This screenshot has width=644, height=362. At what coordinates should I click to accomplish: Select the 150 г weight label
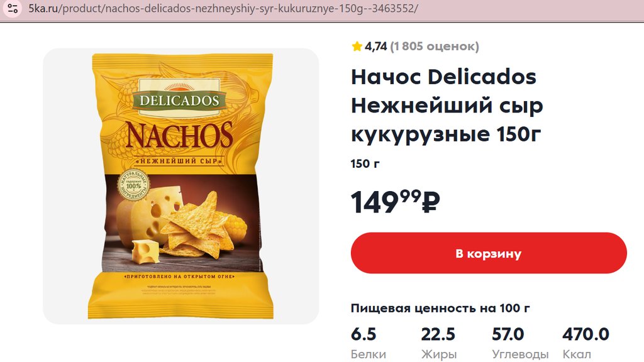coord(365,164)
